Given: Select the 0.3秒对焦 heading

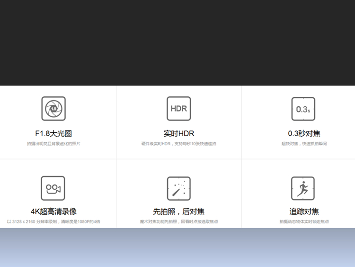Looking at the screenshot, I should (304, 134).
